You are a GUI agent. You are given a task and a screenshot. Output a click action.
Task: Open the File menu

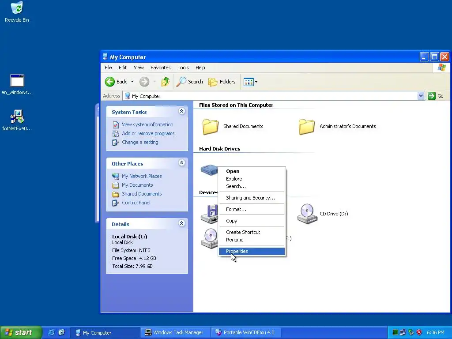[x=108, y=68]
